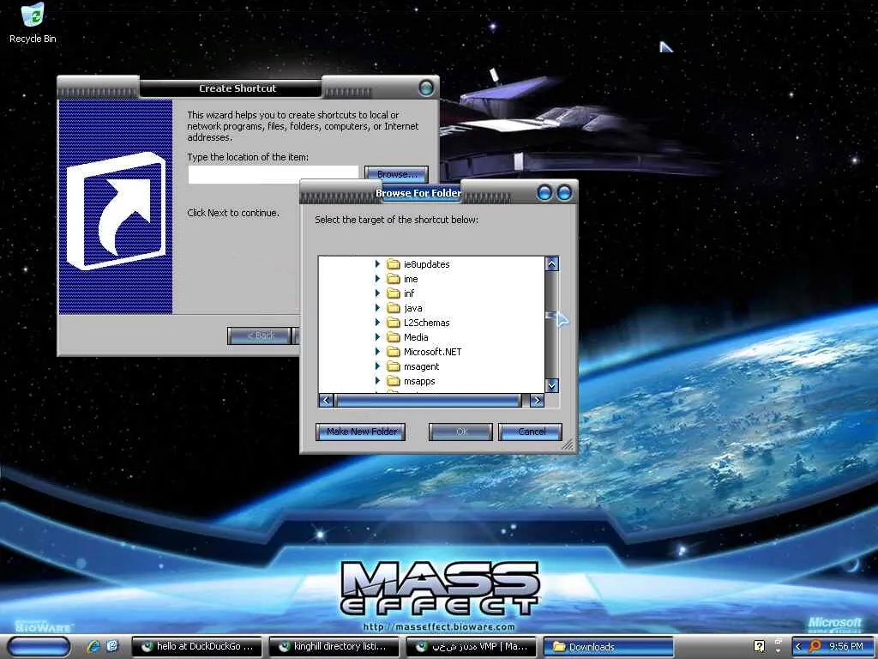Select the Microsoft.NET folder icon

coord(394,351)
